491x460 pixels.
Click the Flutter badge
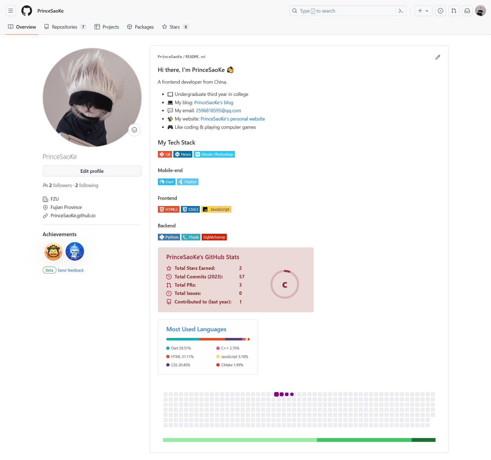(x=188, y=182)
